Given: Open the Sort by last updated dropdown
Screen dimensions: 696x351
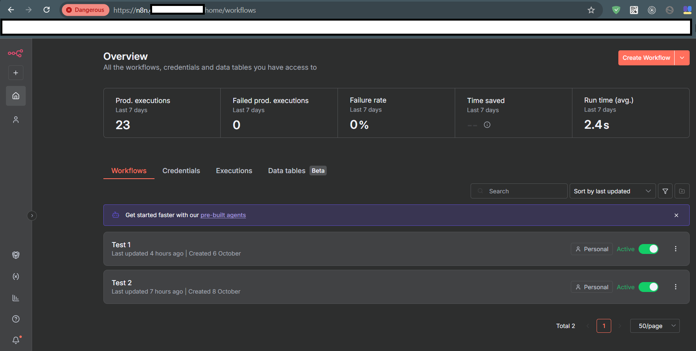Looking at the screenshot, I should pos(612,191).
